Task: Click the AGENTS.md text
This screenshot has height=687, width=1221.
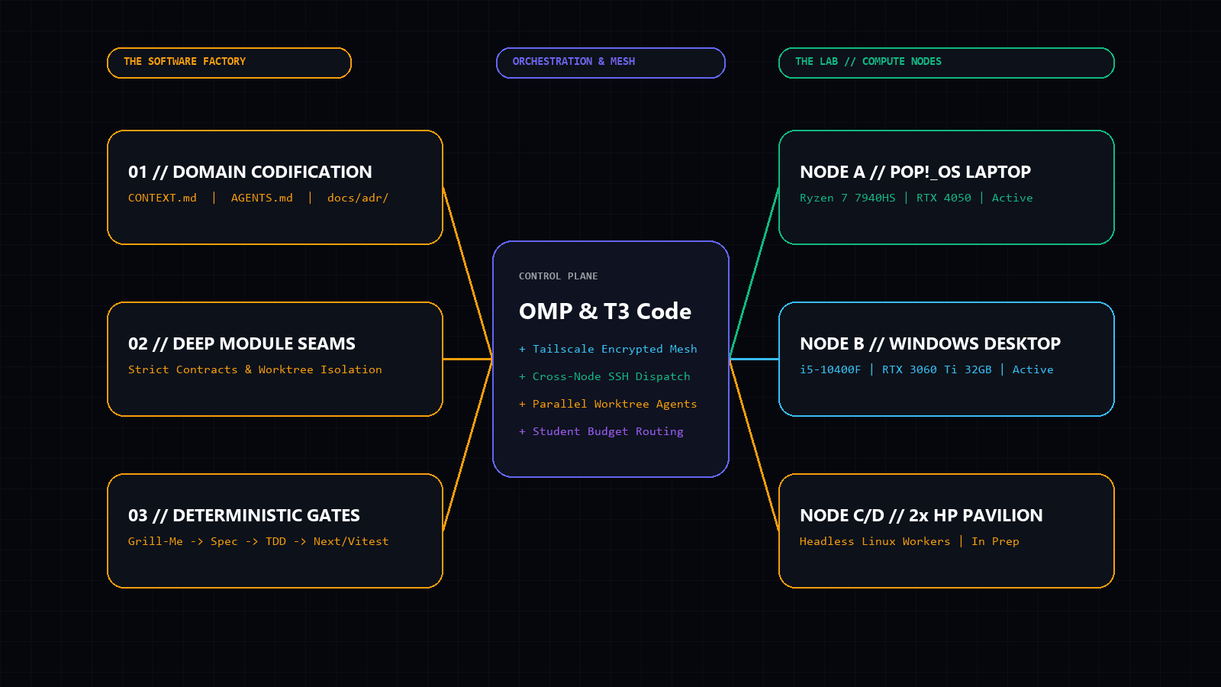Action: click(262, 198)
